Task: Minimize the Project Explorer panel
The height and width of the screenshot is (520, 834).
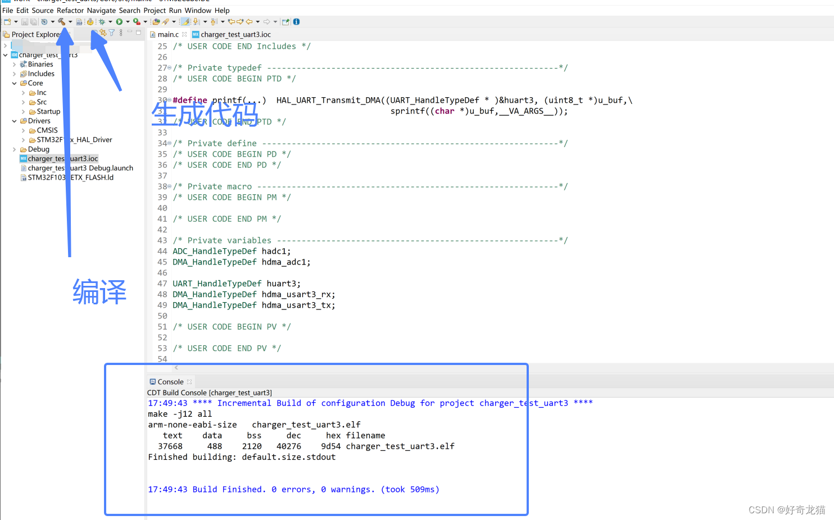Action: (x=129, y=32)
